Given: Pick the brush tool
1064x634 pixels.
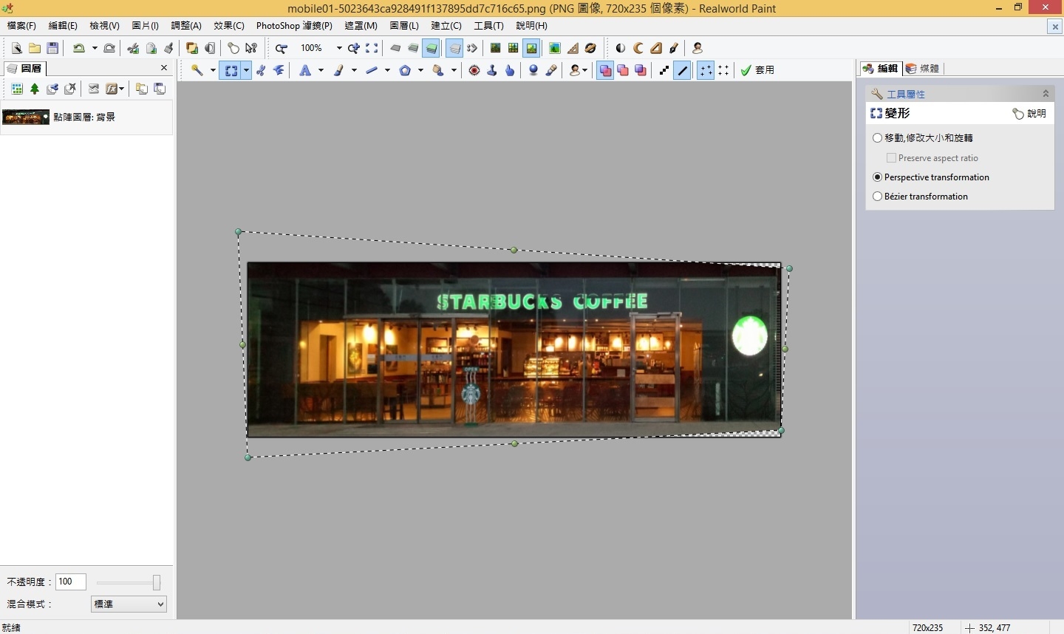Looking at the screenshot, I should (339, 70).
